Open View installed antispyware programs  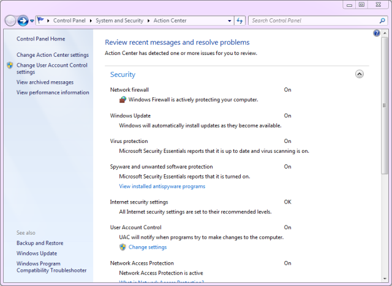tap(162, 186)
